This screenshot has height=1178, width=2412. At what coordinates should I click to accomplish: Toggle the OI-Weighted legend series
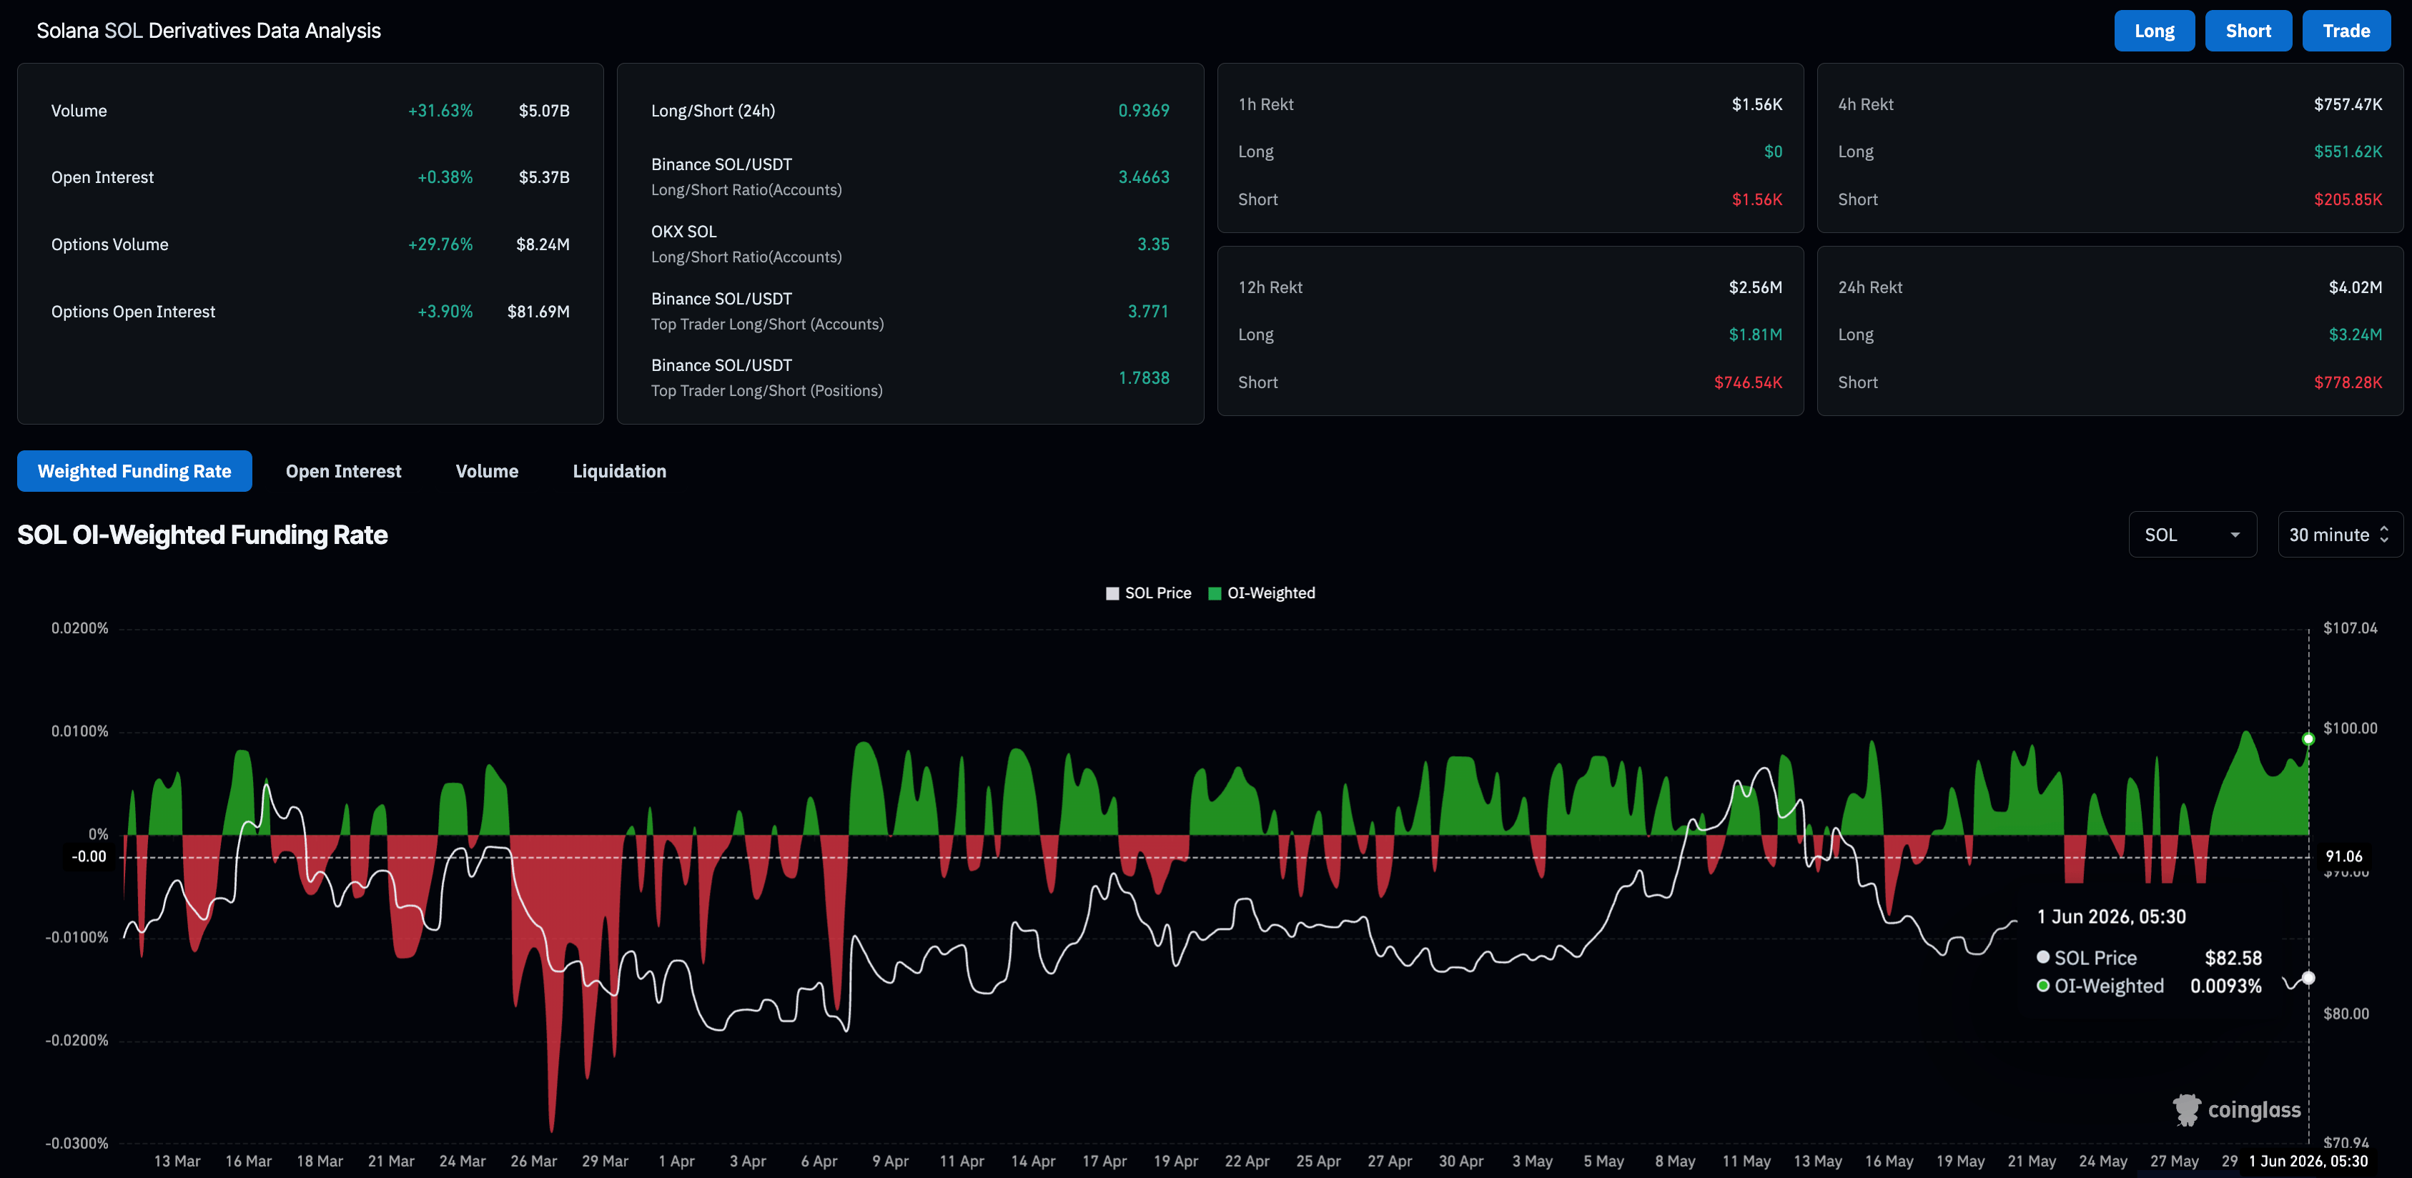tap(1261, 593)
